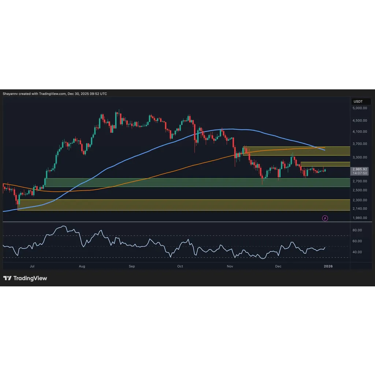Click the Nov label on time axis

click(x=230, y=266)
